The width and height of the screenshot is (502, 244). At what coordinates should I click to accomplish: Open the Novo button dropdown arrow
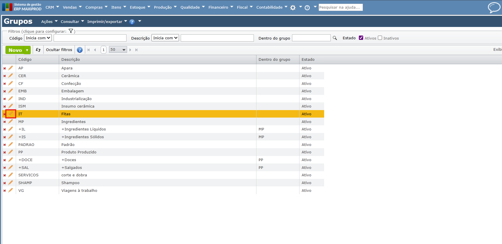[x=27, y=50]
